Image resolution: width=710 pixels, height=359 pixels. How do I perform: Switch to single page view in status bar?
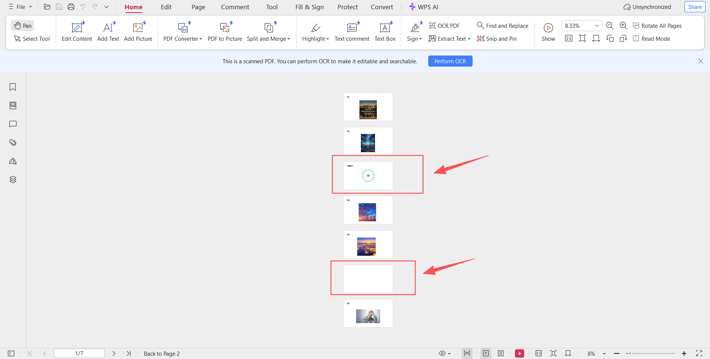click(486, 353)
